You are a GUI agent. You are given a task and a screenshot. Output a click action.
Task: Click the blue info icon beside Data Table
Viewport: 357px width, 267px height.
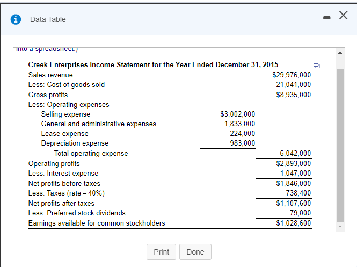16,19
